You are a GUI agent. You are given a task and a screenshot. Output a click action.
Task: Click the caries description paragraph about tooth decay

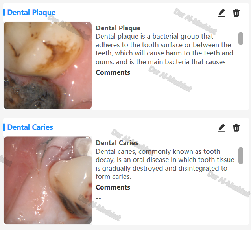pos(165,164)
